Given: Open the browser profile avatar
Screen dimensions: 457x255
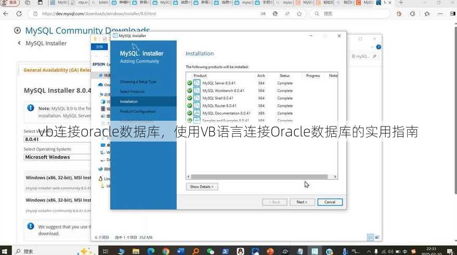Looking at the screenshot, I should click(x=10, y=3).
